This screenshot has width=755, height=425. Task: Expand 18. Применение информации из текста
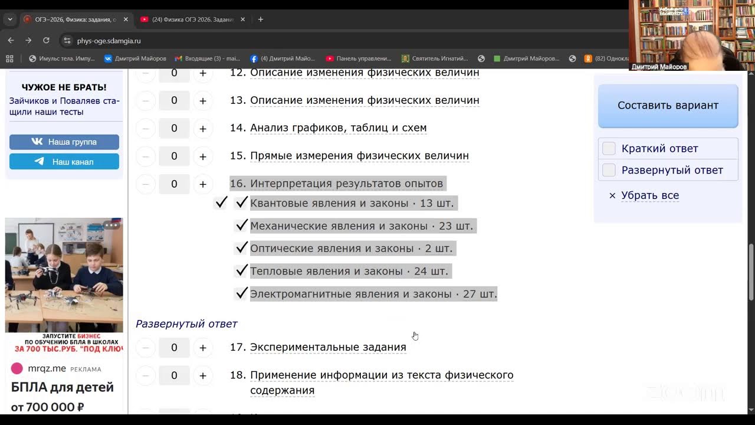click(382, 382)
